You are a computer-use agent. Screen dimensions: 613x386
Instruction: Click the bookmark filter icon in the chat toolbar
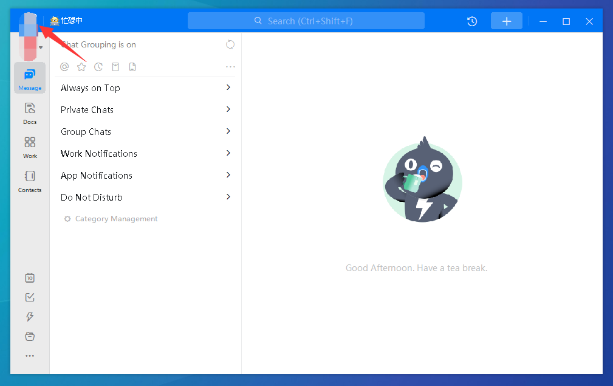coord(115,67)
